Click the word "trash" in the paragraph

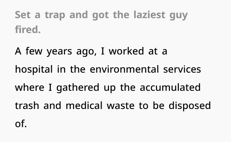coord(27,105)
